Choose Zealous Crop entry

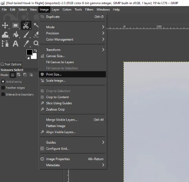pos(72,109)
